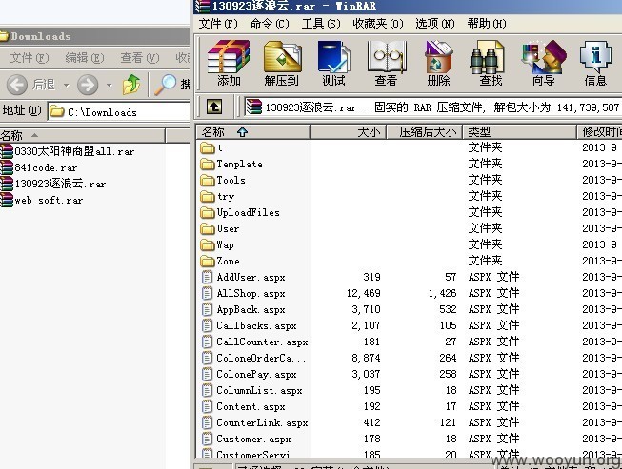Select ColonePay.aspx file name

(x=256, y=374)
